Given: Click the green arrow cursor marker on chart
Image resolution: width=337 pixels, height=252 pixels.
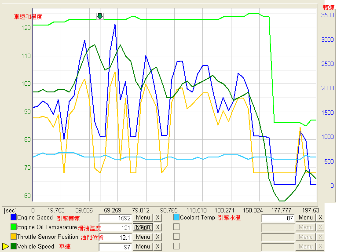Looking at the screenshot, I should [100, 16].
